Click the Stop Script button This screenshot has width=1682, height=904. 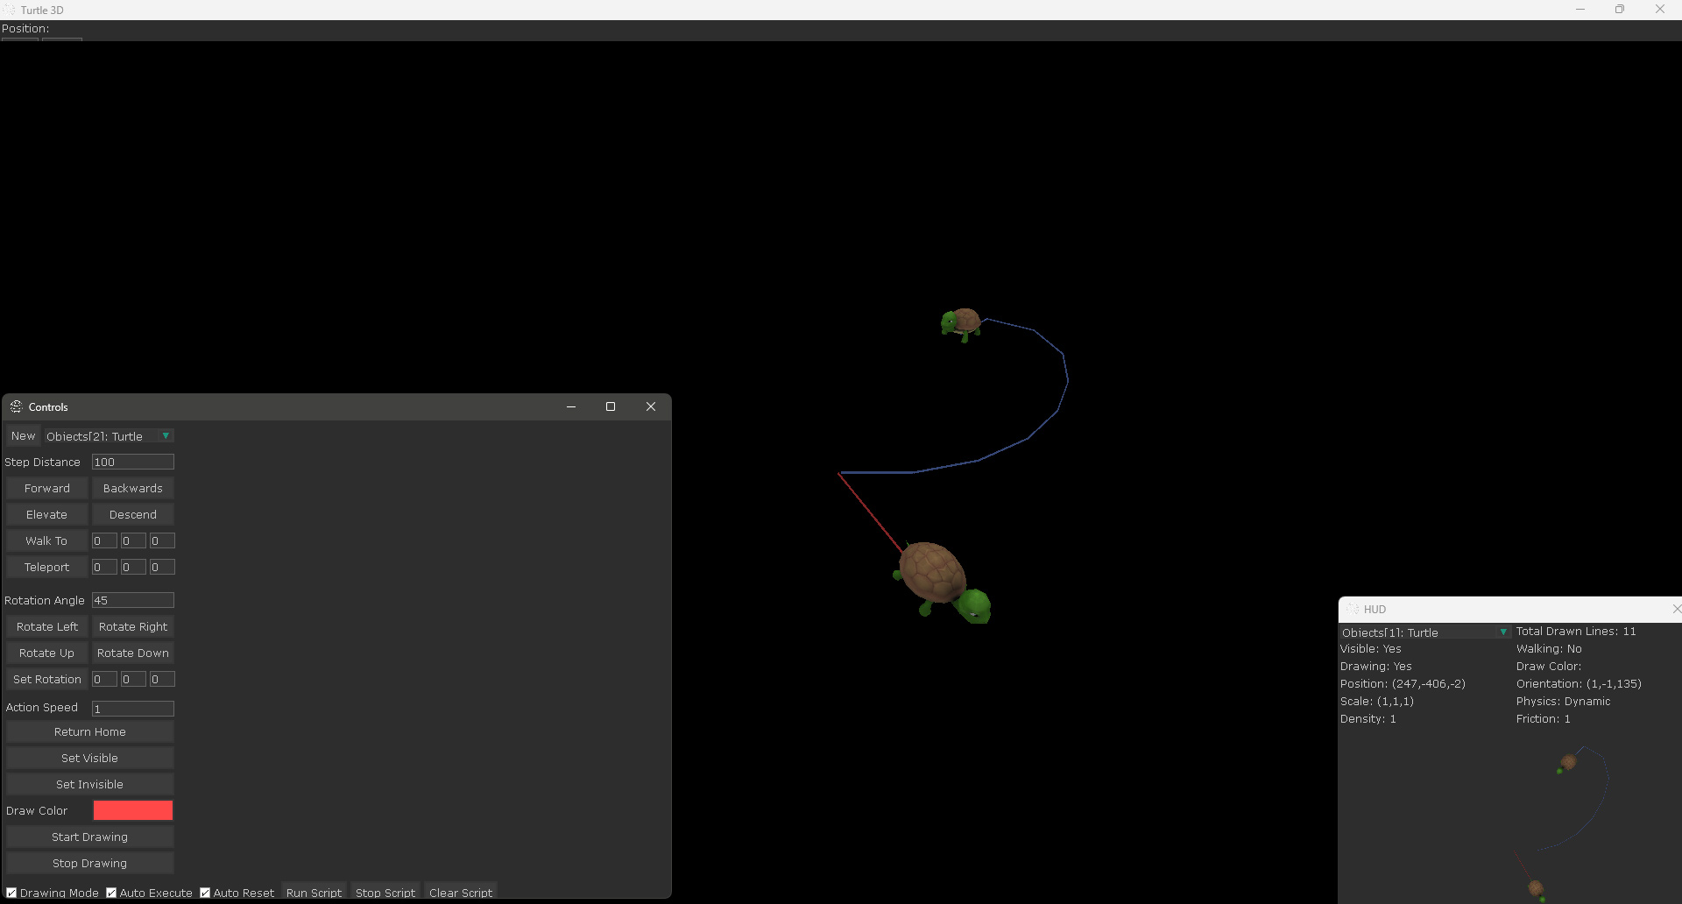tap(385, 893)
